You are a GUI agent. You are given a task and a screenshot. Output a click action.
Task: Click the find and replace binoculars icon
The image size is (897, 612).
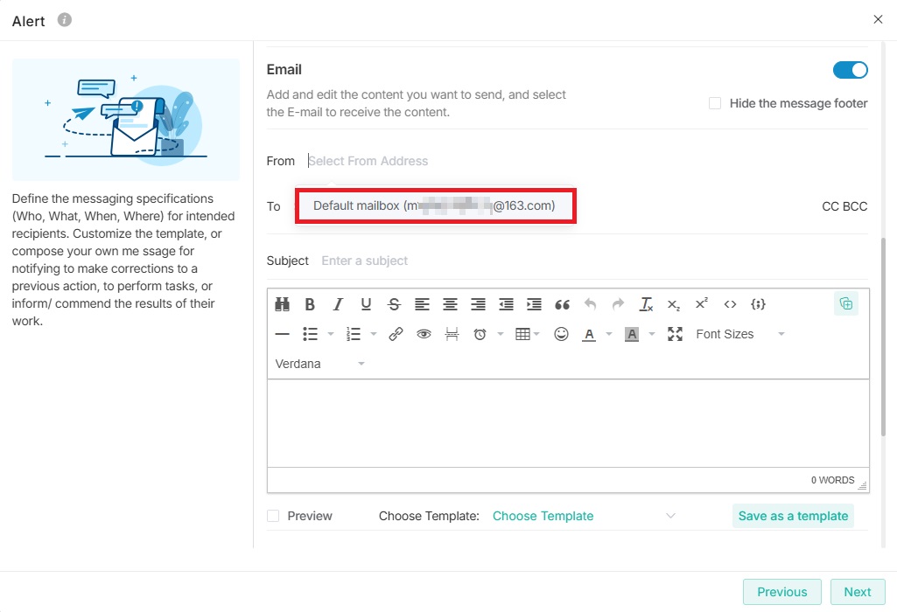[x=282, y=304]
